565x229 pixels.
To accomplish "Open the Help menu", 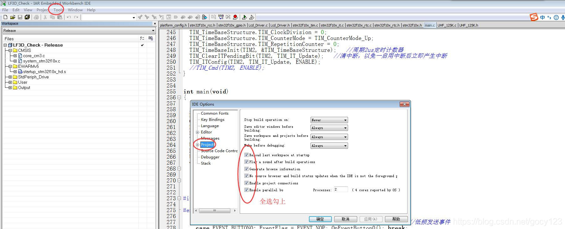I will (91, 10).
